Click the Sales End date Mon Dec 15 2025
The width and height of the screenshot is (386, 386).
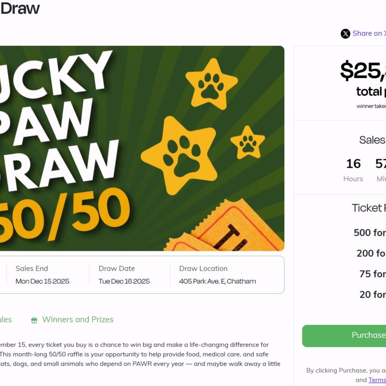point(42,281)
